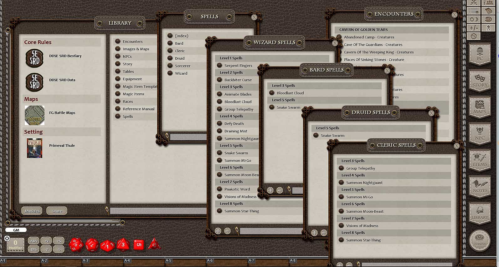Screen dimensions: 499x267
Task: Open Images & Maps in the Library list
Action: (x=136, y=49)
